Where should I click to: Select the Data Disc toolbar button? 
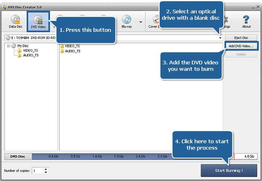coord(16,21)
